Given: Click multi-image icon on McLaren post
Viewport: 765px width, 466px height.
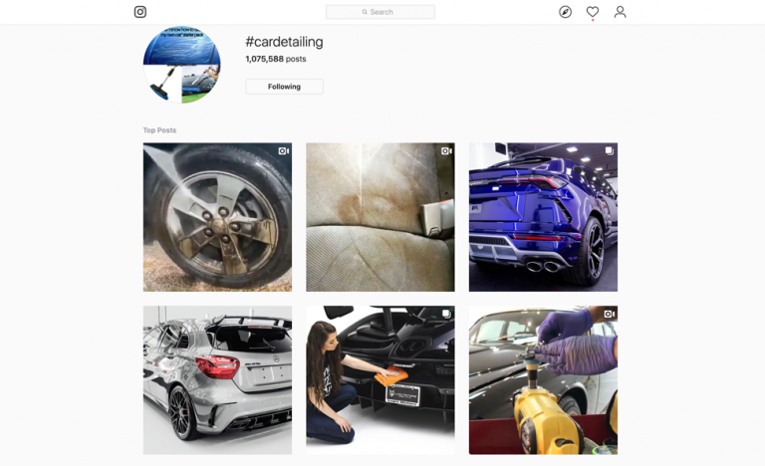Looking at the screenshot, I should pyautogui.click(x=446, y=314).
